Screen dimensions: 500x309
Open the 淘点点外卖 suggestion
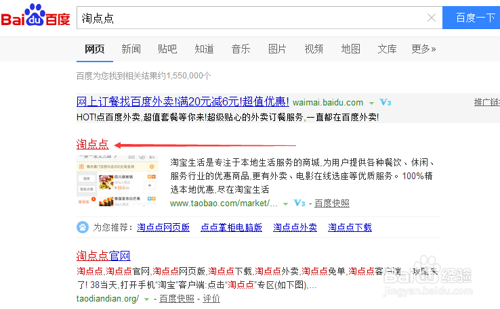(x=295, y=227)
